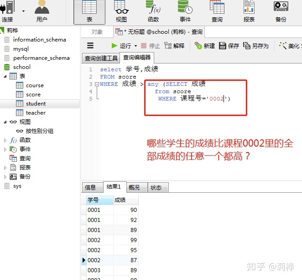Select the 视图 node in tree
302x280 pixels.
tap(25, 122)
